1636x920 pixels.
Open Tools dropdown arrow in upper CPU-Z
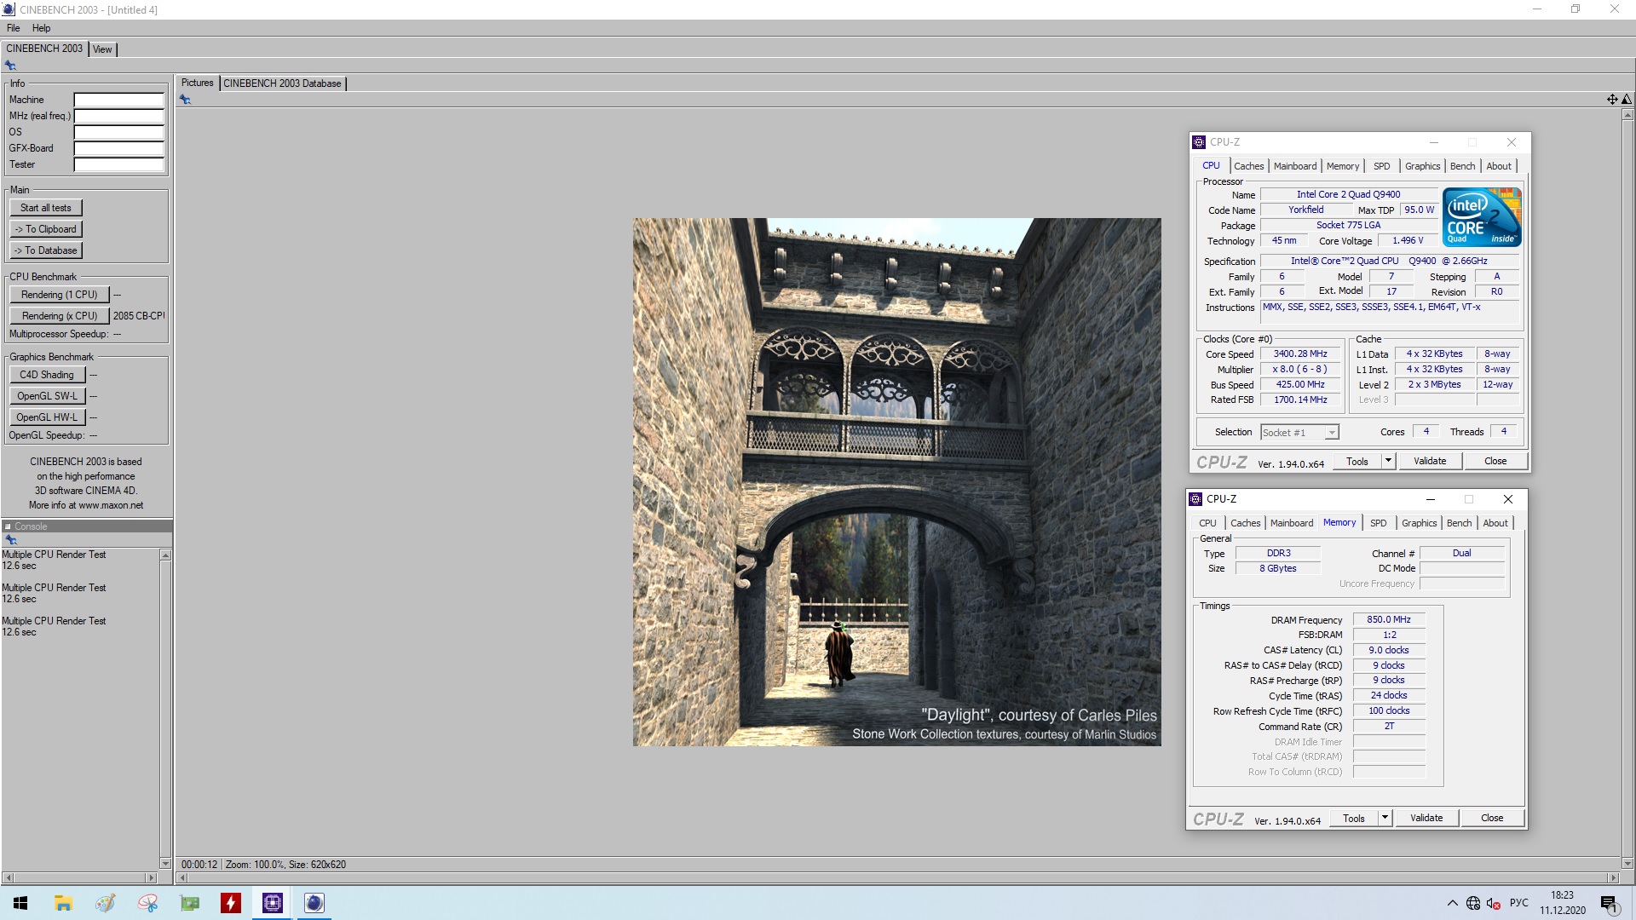coord(1388,461)
